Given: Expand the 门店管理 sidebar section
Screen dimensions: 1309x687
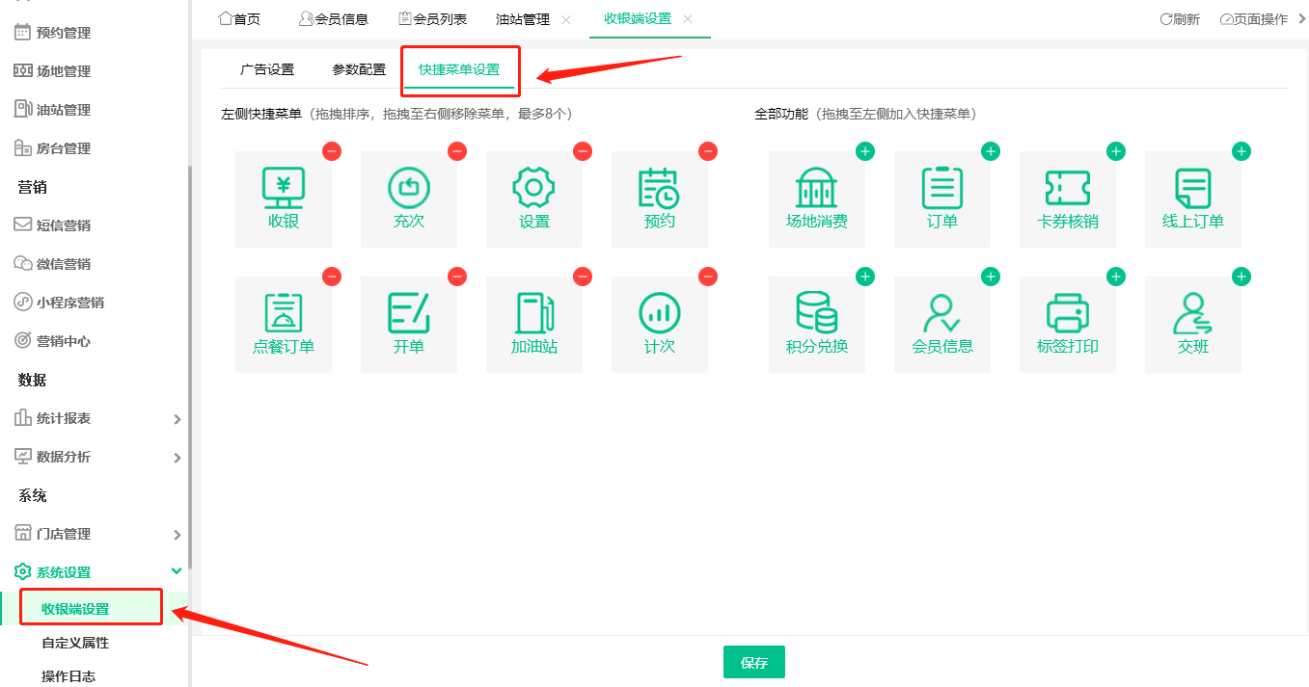Looking at the screenshot, I should point(94,533).
